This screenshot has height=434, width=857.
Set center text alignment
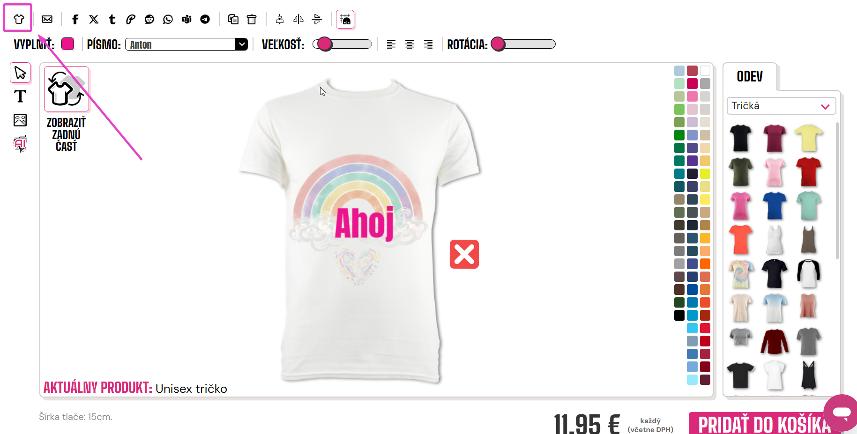pyautogui.click(x=410, y=44)
